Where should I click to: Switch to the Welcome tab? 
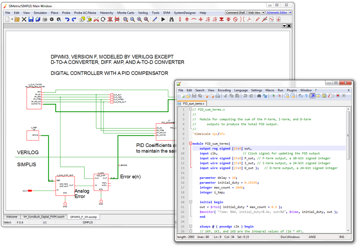[11, 216]
